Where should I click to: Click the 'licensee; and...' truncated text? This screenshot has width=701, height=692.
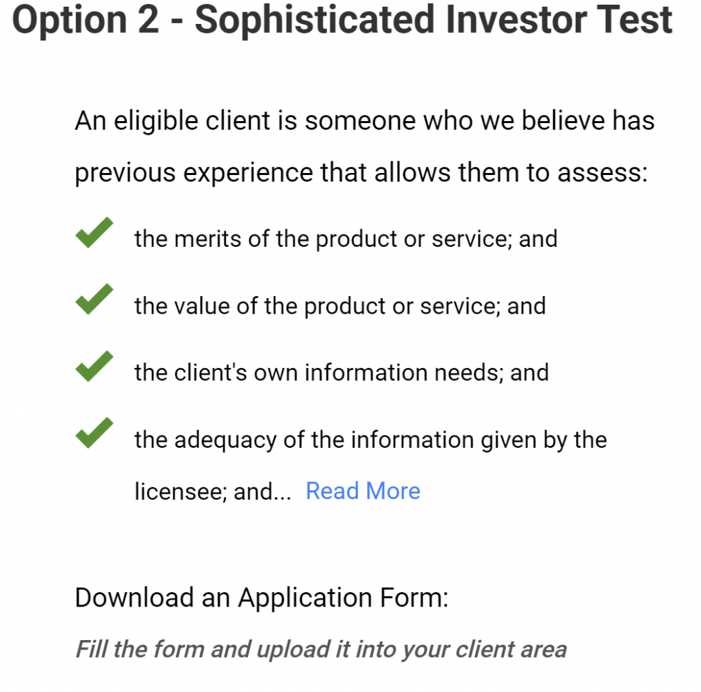[213, 492]
